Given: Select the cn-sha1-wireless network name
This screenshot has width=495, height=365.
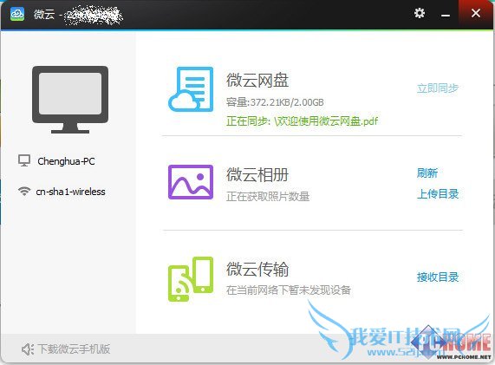Looking at the screenshot, I should click(71, 192).
